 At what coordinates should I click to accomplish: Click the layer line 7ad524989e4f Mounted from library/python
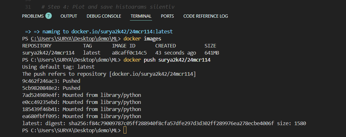[x=82, y=95]
